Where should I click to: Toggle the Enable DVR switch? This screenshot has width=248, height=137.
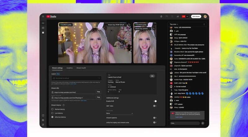155,101
